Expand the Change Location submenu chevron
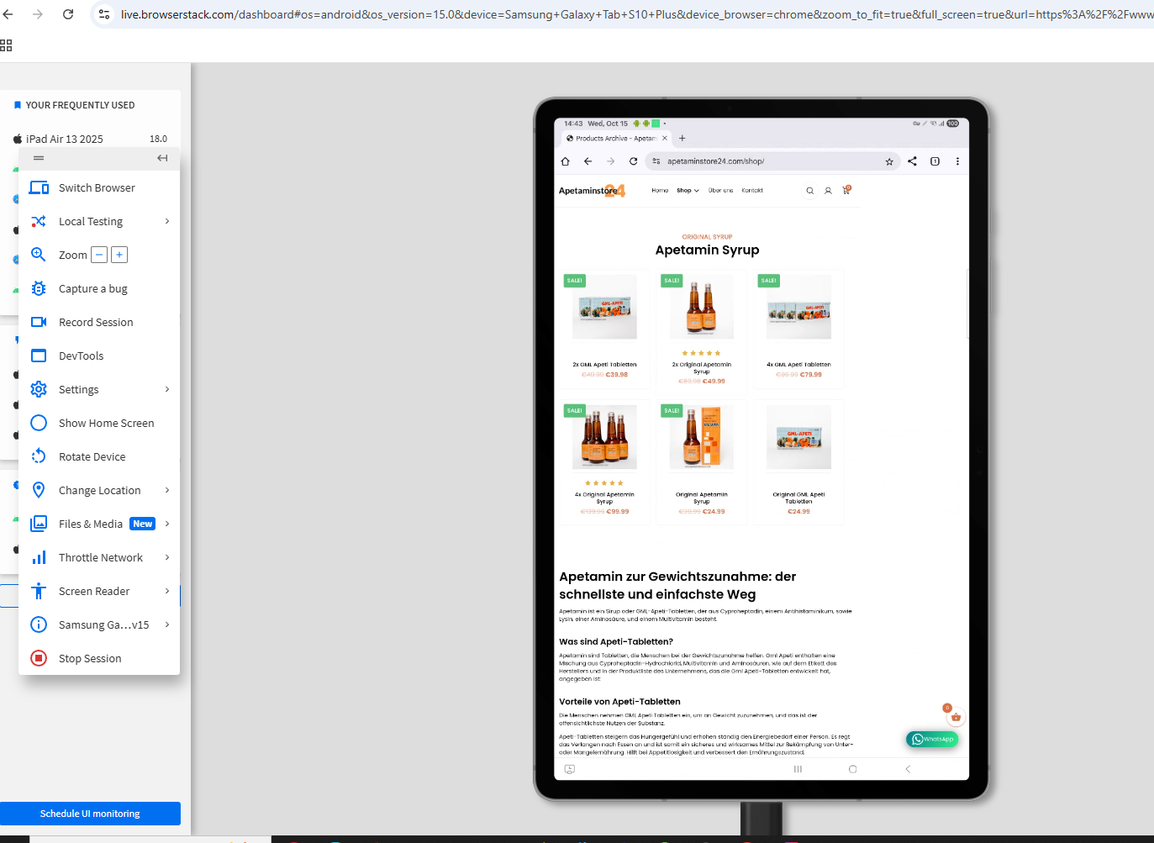1154x843 pixels. [167, 490]
